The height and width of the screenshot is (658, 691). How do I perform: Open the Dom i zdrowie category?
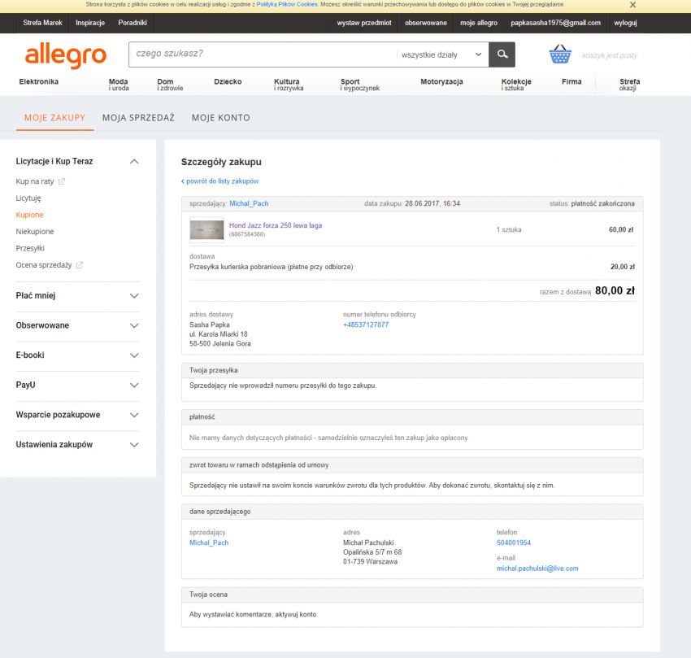(x=170, y=85)
